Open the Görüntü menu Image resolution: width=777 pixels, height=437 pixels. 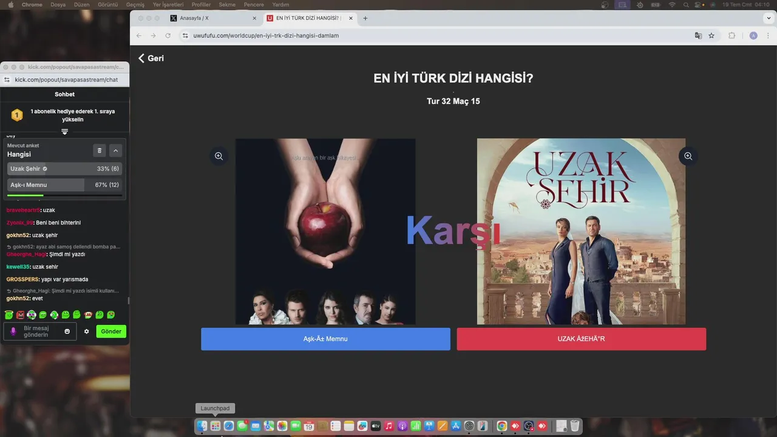tap(107, 4)
